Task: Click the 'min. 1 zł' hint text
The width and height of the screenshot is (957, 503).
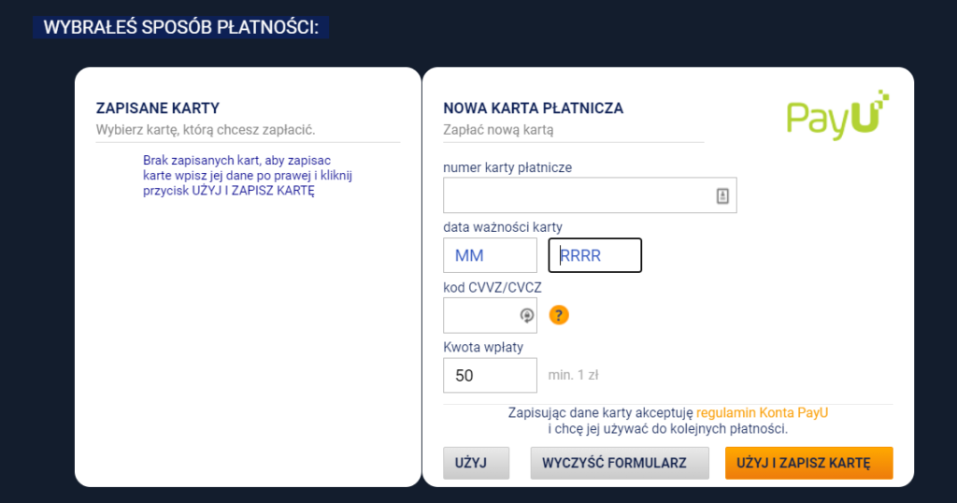Action: click(573, 376)
